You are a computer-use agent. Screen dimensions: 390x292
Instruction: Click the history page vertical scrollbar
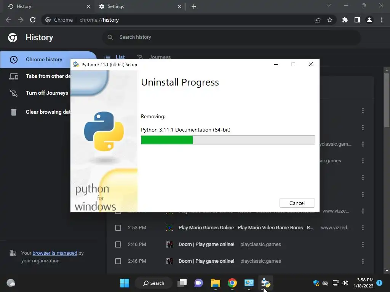(x=387, y=100)
